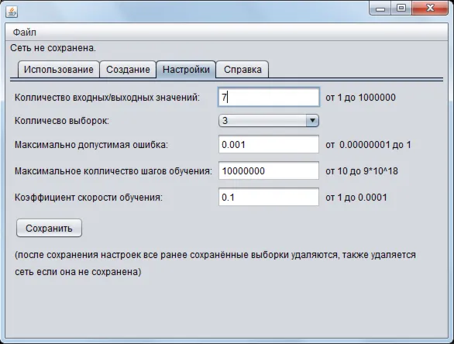Screen dimensions: 454x344
Task: Select the Настройки tab
Action: click(186, 70)
